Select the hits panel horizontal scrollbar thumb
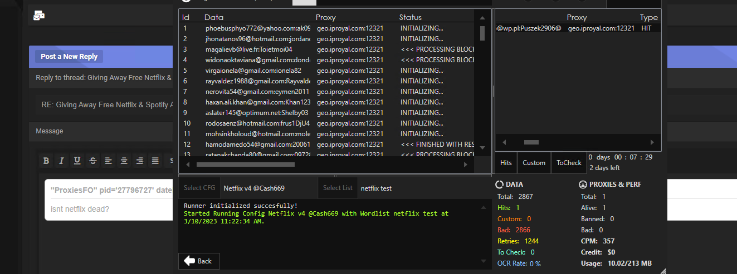The image size is (737, 274). point(531,142)
